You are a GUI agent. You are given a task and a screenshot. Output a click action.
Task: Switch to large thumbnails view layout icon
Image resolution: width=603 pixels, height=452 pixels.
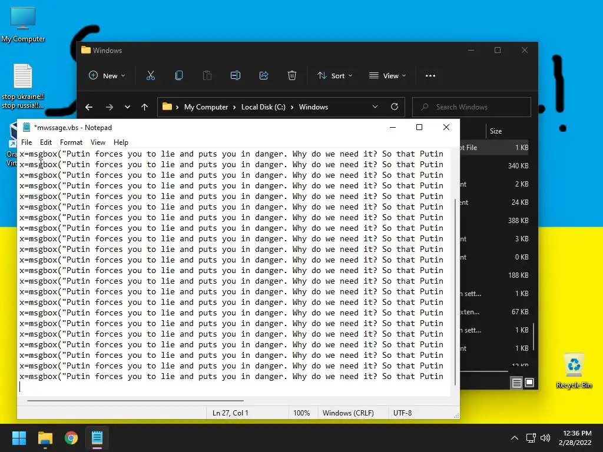529,383
